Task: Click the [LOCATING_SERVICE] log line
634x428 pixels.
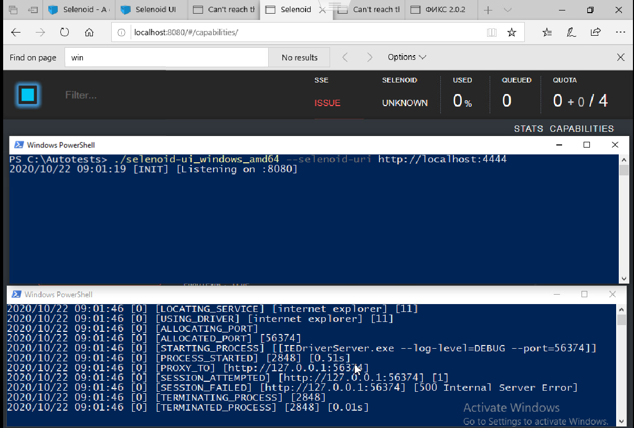Action: coord(213,309)
